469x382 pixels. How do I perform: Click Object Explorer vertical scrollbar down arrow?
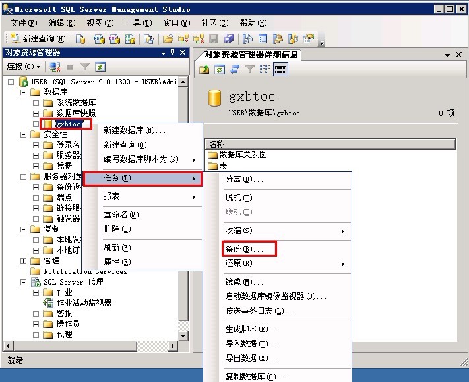point(183,335)
